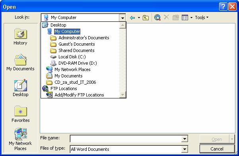239x156 pixels.
Task: Click the Cancel button
Action: pos(217,149)
